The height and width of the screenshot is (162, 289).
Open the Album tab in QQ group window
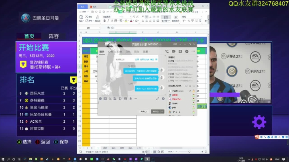(x=119, y=52)
